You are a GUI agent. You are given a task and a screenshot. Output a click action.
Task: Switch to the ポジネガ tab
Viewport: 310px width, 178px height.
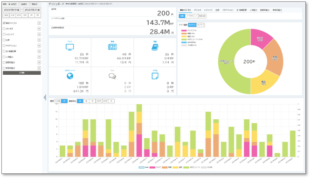tap(198, 10)
